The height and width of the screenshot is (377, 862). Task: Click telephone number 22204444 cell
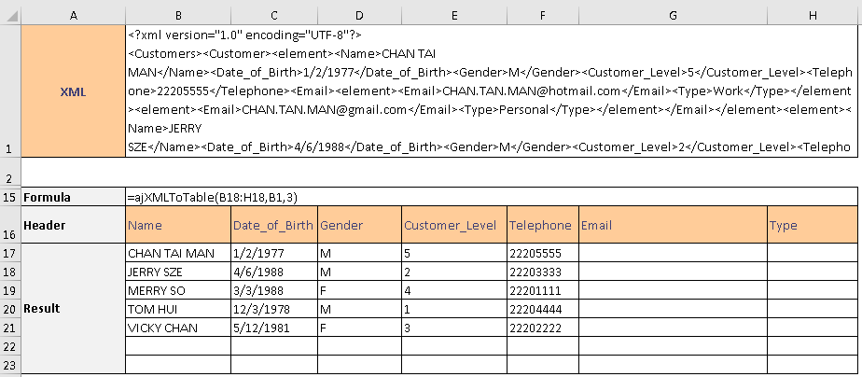[541, 309]
